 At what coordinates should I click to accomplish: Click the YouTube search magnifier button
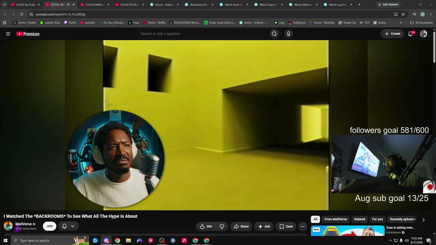274,34
